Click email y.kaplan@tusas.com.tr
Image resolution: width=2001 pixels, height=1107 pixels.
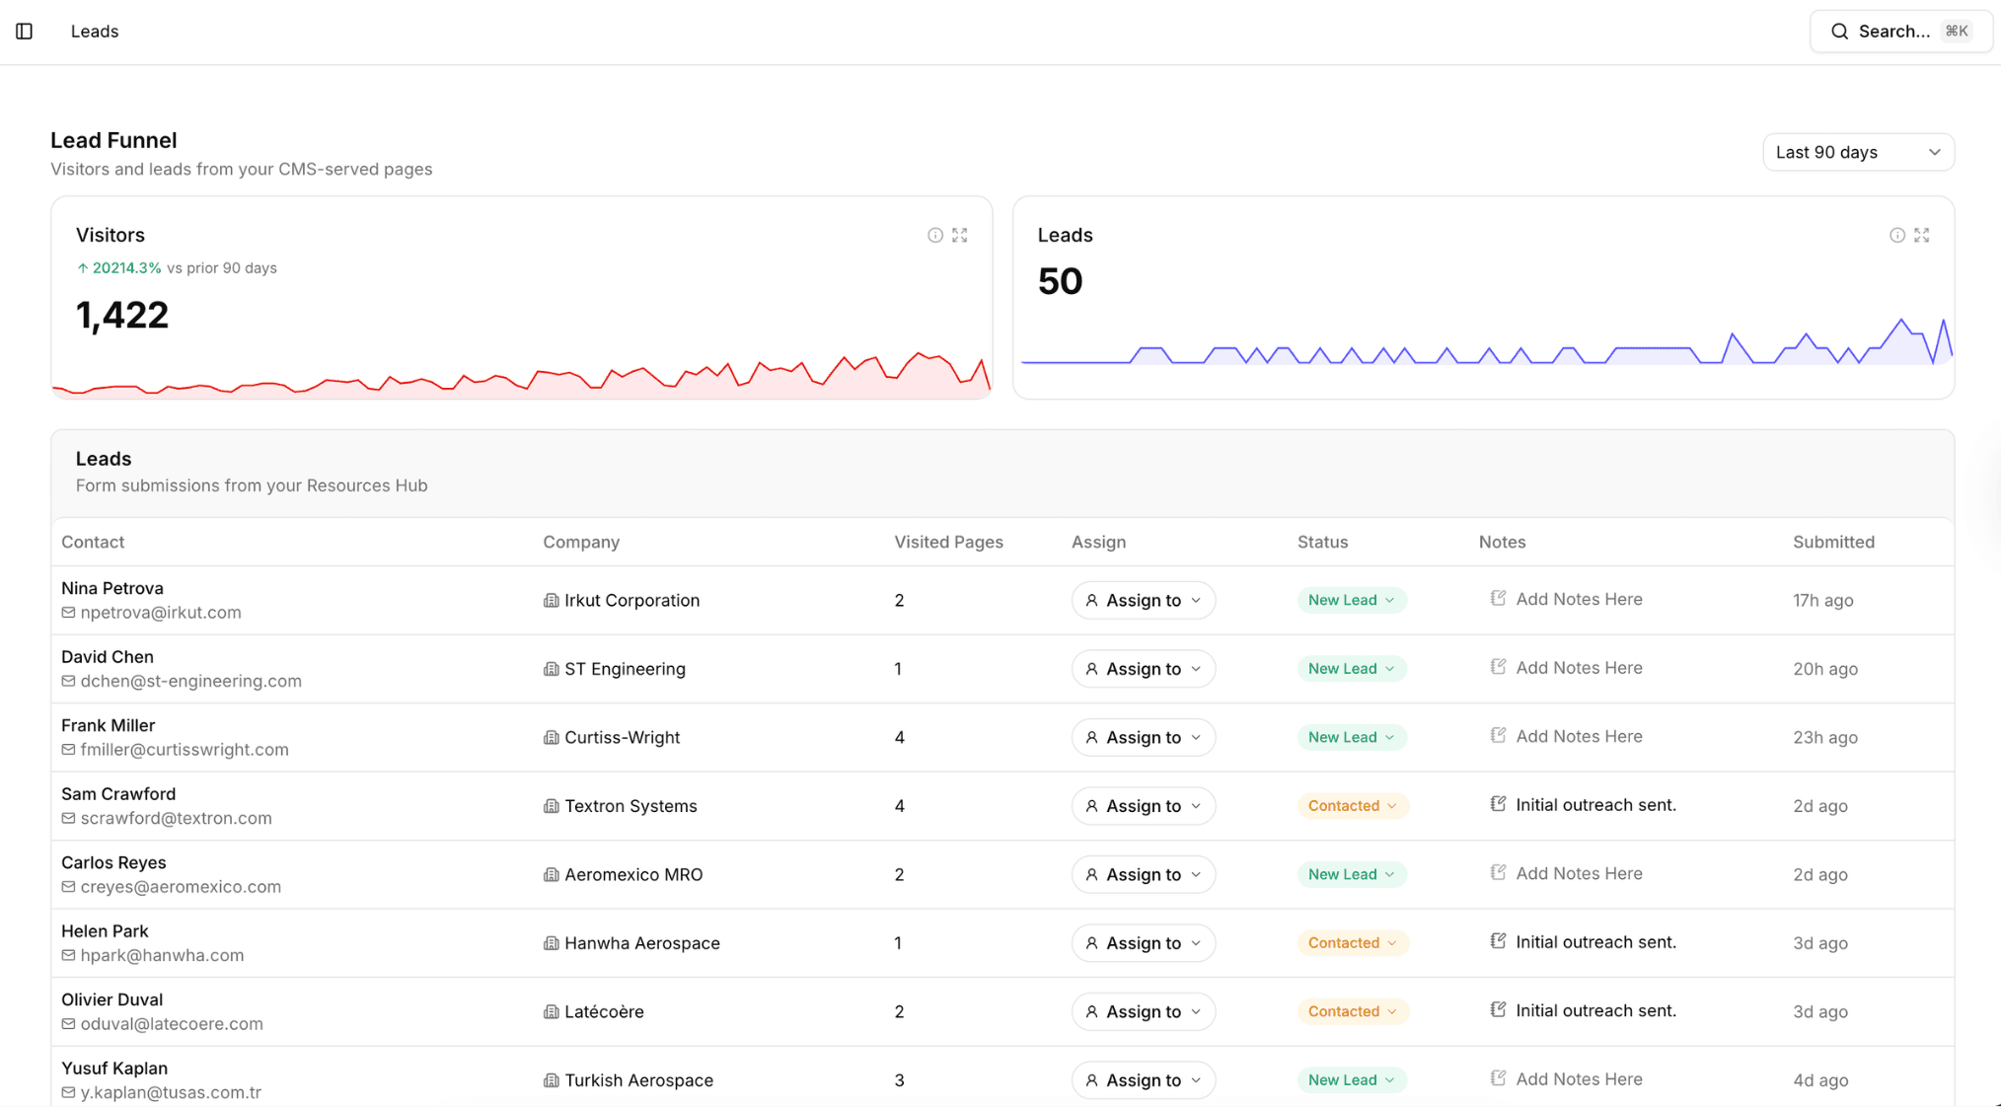point(171,1092)
